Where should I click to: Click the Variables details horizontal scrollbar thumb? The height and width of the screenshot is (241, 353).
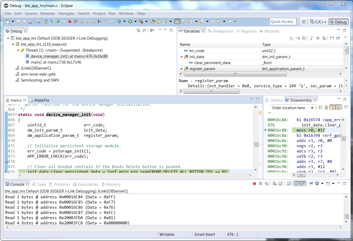pyautogui.click(x=212, y=91)
